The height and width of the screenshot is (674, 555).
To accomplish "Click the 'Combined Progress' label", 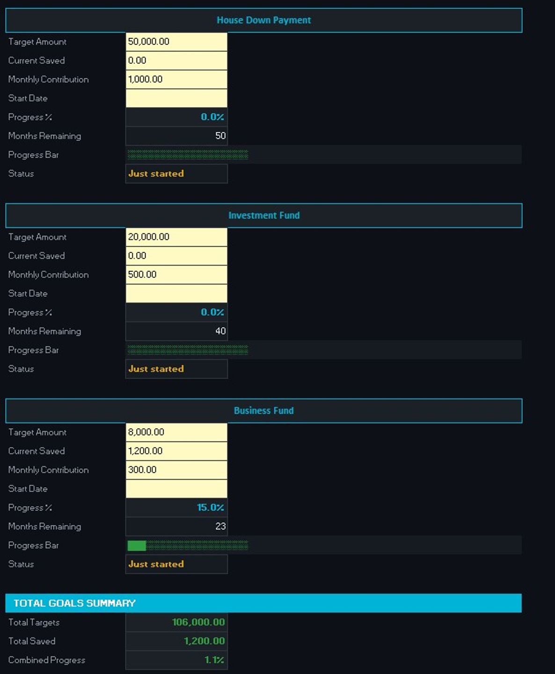I will (x=47, y=660).
